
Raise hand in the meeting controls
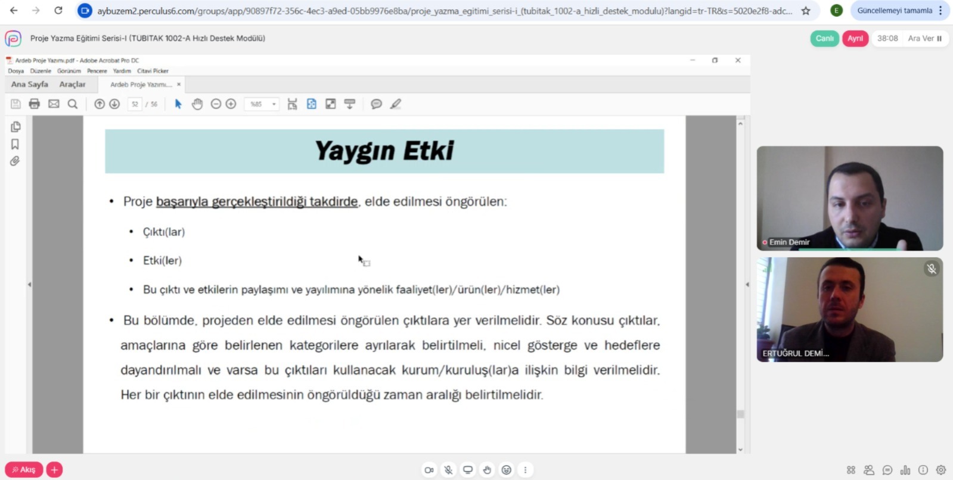[487, 470]
